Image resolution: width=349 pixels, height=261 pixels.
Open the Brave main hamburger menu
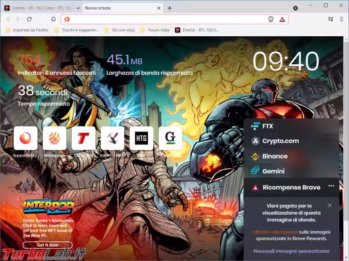[x=342, y=19]
